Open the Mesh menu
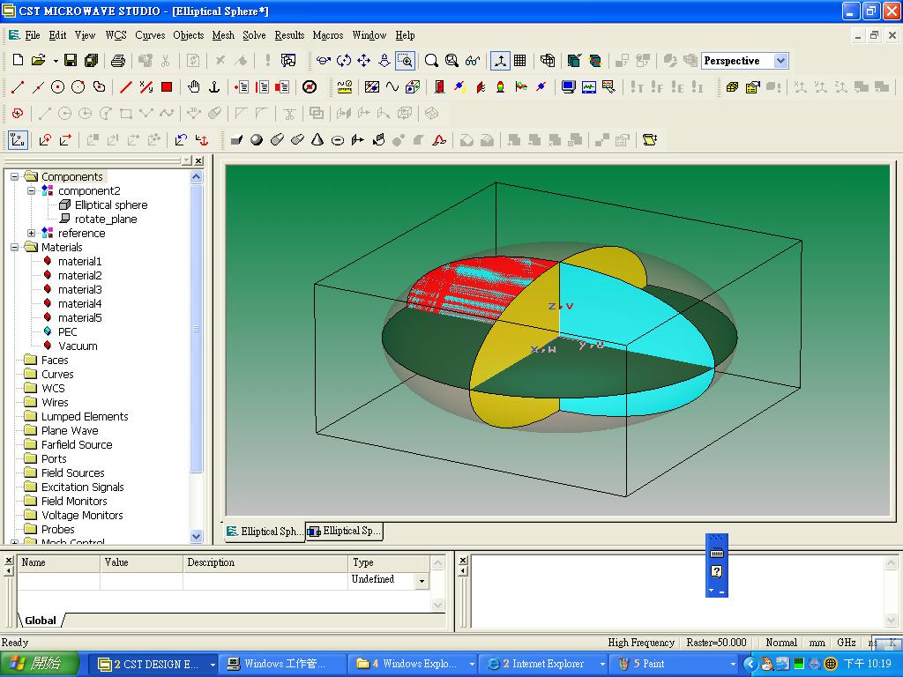 223,35
